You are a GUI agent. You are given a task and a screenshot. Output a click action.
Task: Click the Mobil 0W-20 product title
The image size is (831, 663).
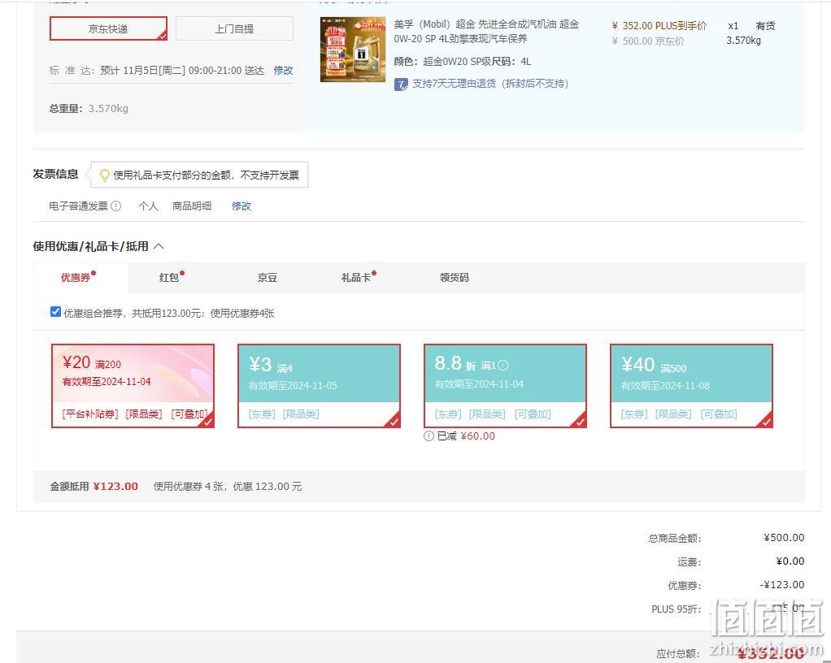pos(486,31)
